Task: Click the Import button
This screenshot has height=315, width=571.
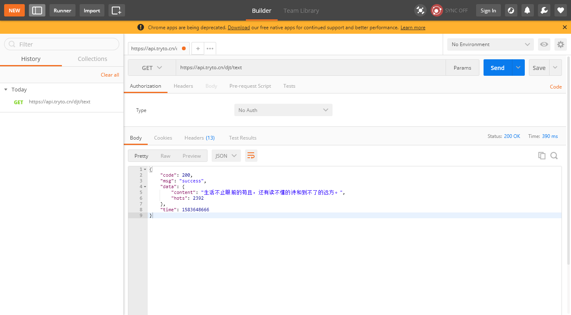Action: 92,10
